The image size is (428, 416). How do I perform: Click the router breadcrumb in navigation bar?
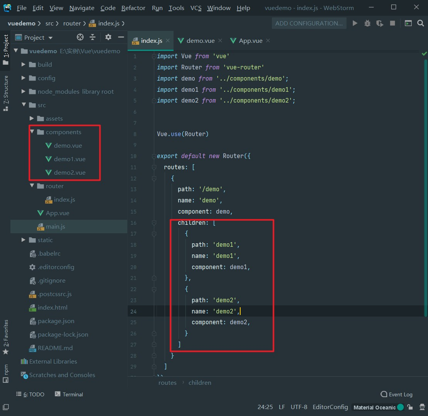point(72,24)
